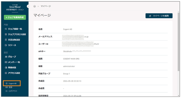
Task: Click マイページを編集 button
Action: pos(159,16)
